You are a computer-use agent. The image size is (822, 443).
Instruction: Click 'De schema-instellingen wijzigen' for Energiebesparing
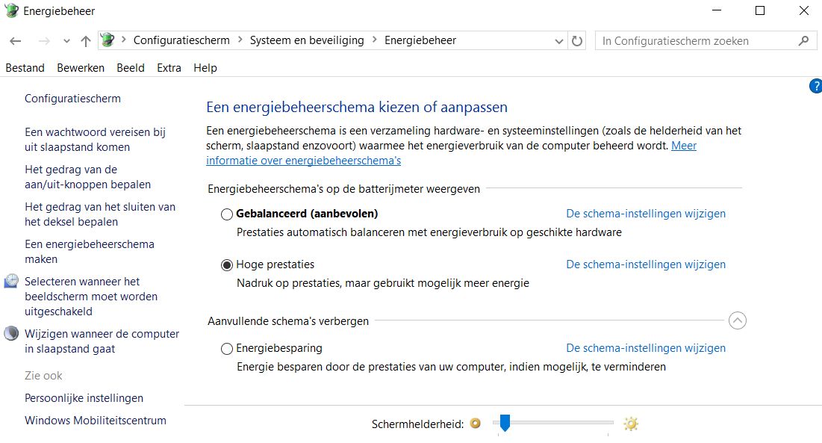(x=646, y=348)
